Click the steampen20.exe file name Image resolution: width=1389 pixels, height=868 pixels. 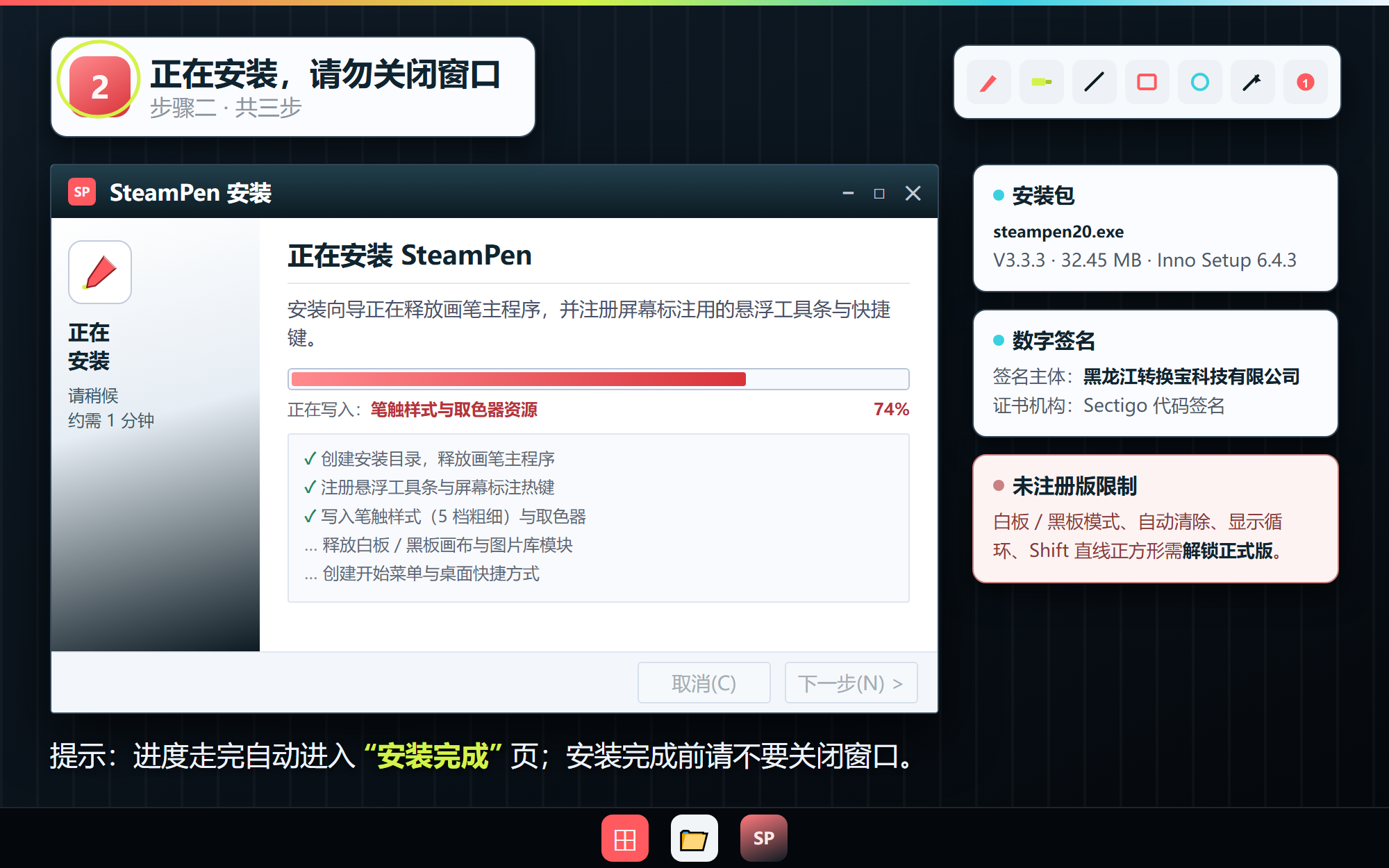(x=1058, y=232)
